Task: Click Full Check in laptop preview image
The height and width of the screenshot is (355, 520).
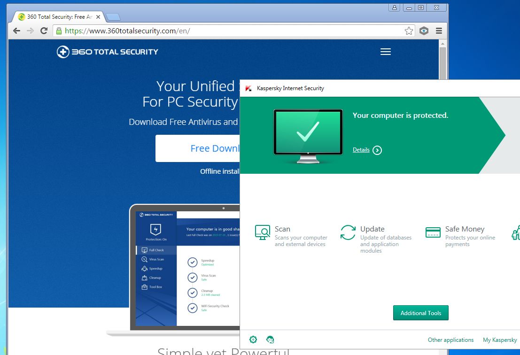Action: click(156, 250)
